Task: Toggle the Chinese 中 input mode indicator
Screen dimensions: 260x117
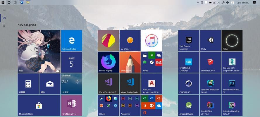Action: (x=228, y=2)
